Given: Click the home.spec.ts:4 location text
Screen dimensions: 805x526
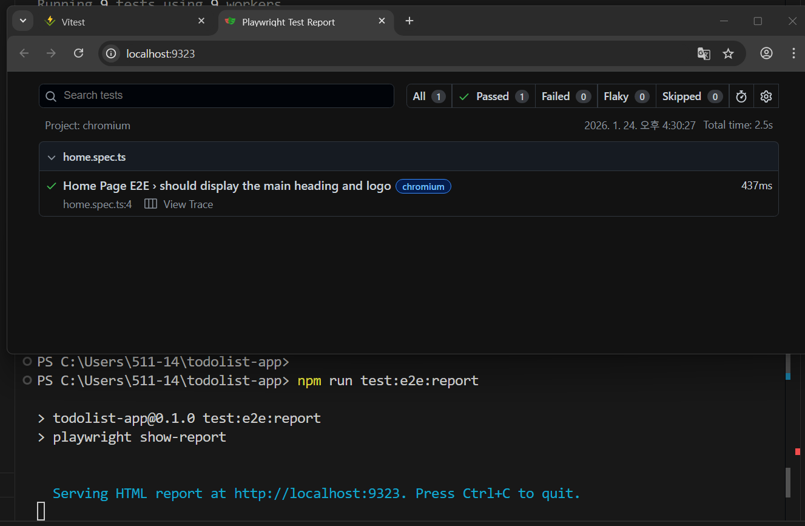Looking at the screenshot, I should [x=97, y=204].
